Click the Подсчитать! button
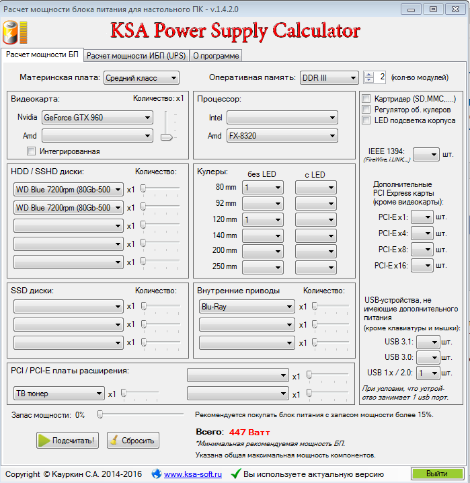Image resolution: width=470 pixels, height=483 pixels. [x=67, y=440]
